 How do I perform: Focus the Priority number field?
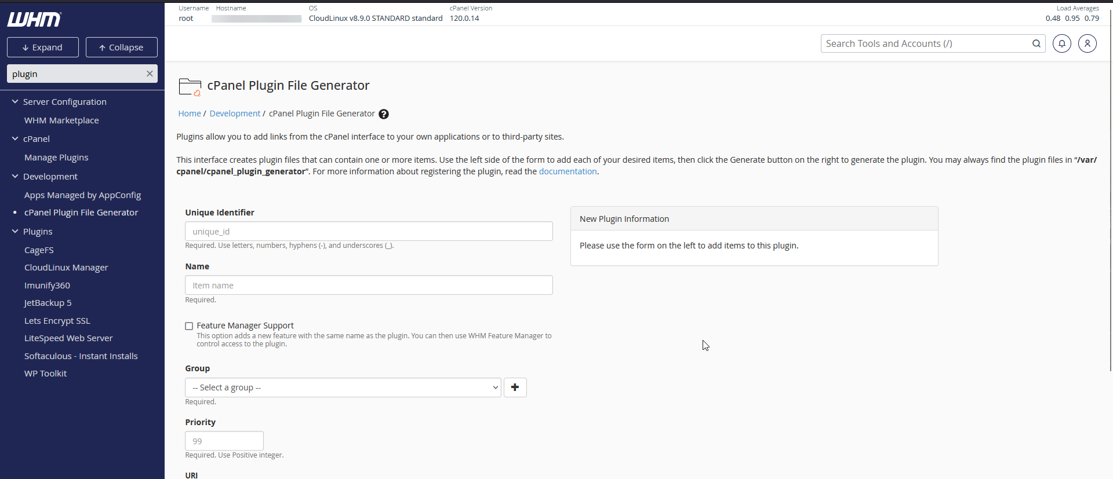[224, 441]
